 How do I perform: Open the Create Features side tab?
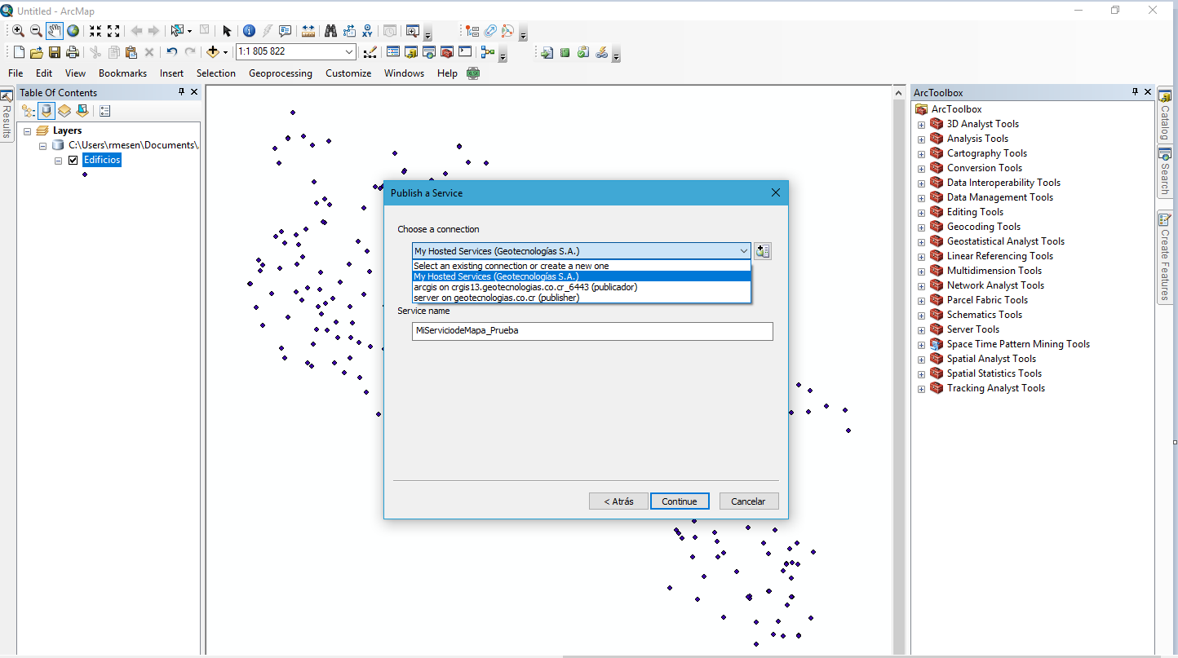(1165, 258)
